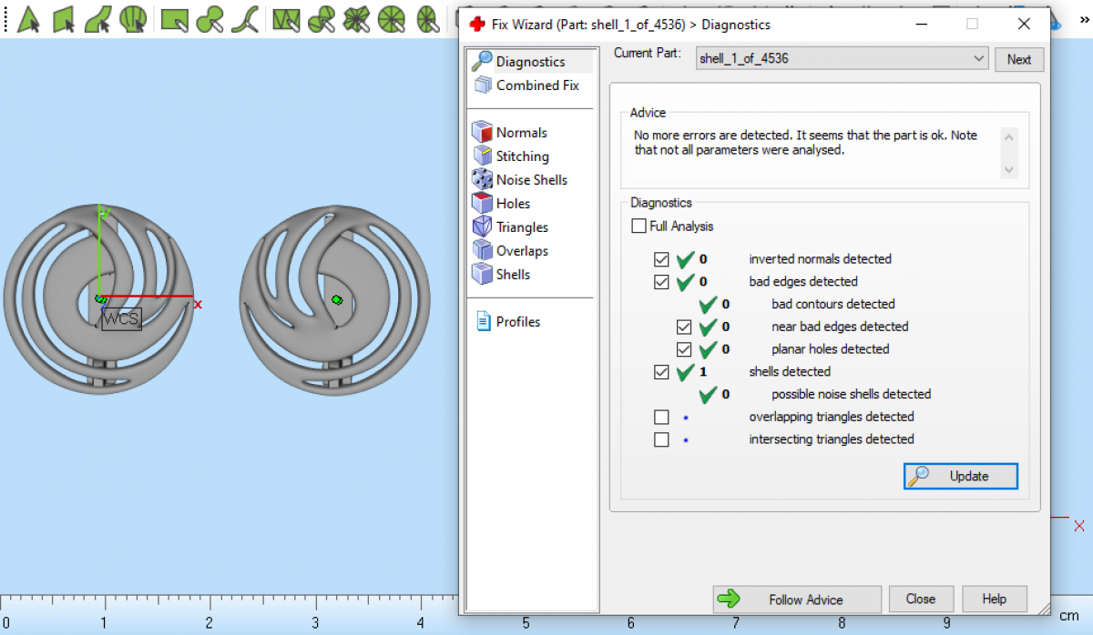Click the Noise Shells dotted cube icon

pos(482,180)
